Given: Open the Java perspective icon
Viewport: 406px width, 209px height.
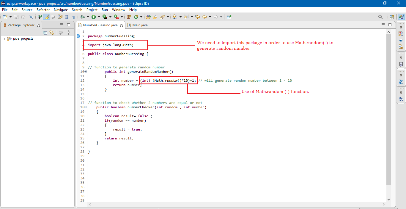Looking at the screenshot, I should point(402,17).
